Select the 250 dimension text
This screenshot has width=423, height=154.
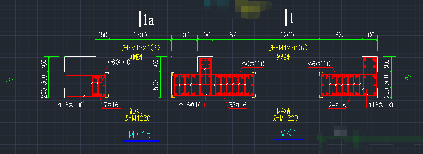pos(102,35)
